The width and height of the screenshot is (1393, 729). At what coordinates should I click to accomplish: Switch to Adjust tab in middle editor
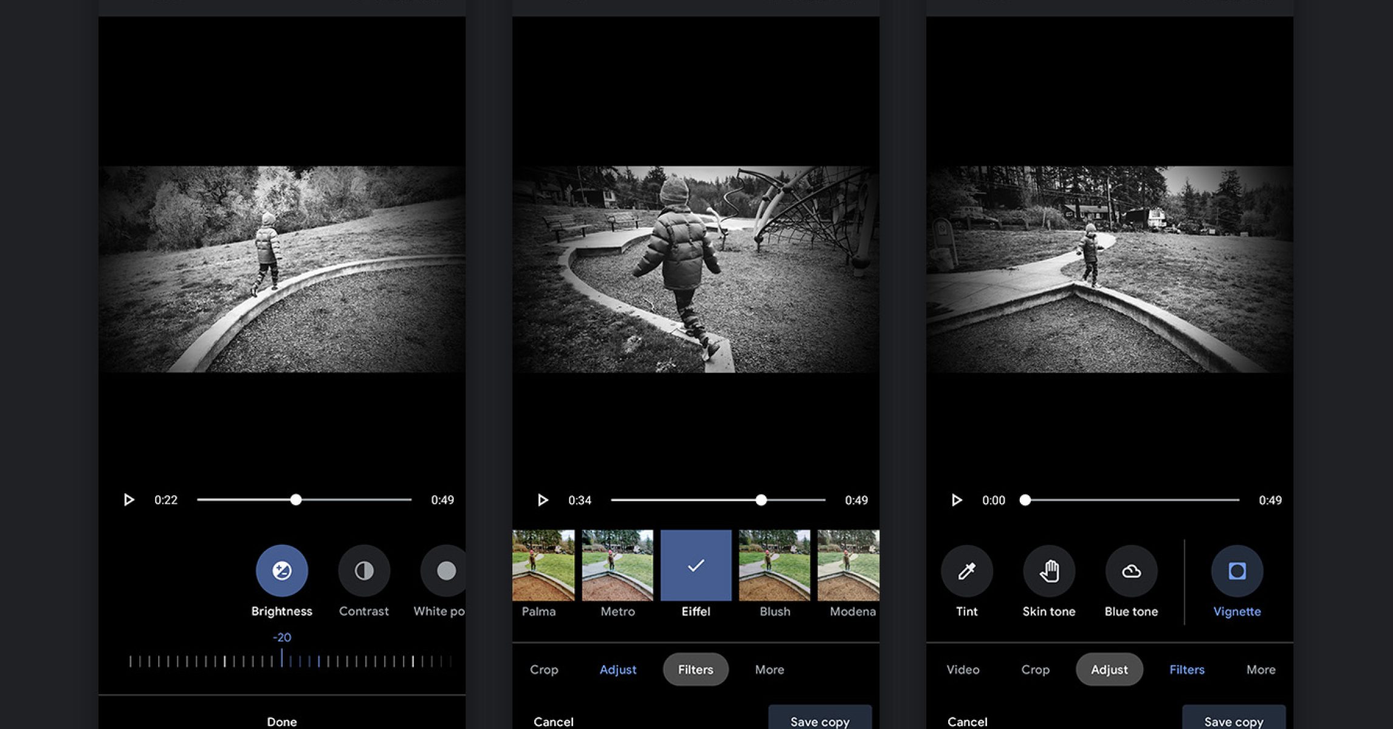pos(617,669)
